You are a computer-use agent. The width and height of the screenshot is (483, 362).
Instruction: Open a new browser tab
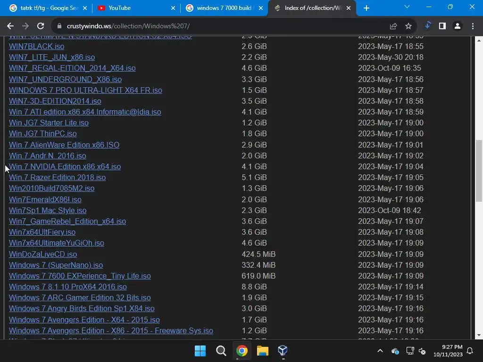[366, 8]
